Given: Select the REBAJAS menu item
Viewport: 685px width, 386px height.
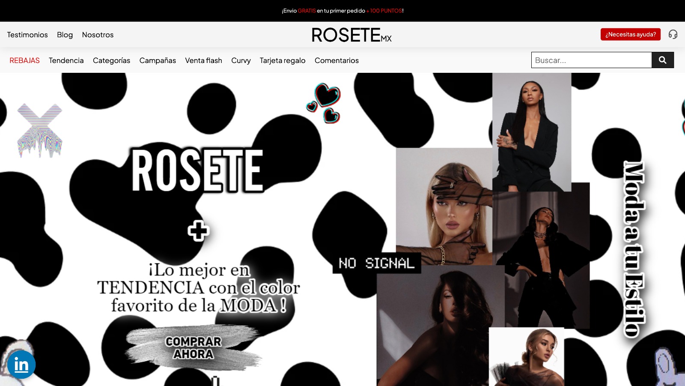Looking at the screenshot, I should coord(24,60).
